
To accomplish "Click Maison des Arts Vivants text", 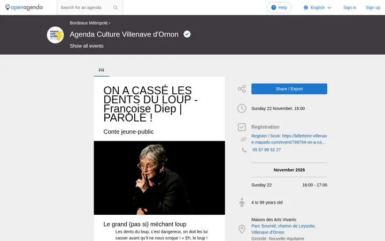I will [274, 220].
